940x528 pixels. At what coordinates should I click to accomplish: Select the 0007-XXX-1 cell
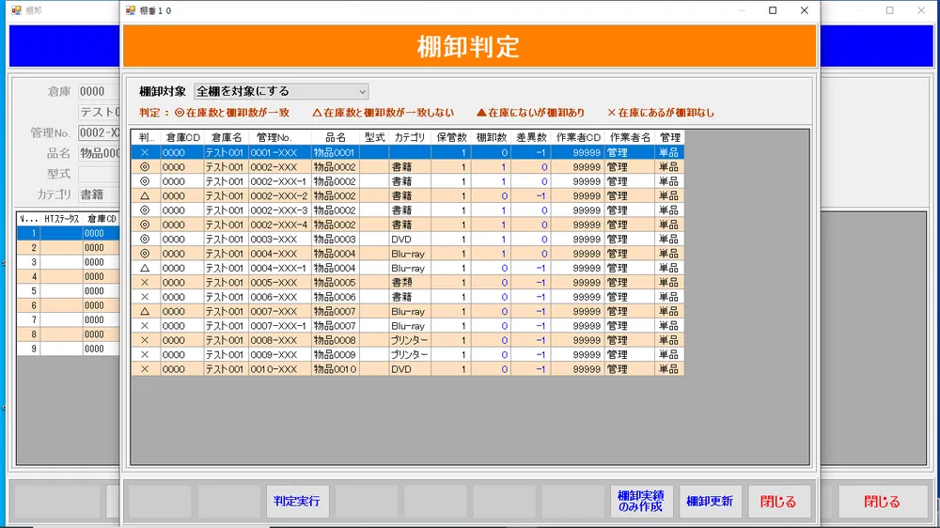click(280, 326)
